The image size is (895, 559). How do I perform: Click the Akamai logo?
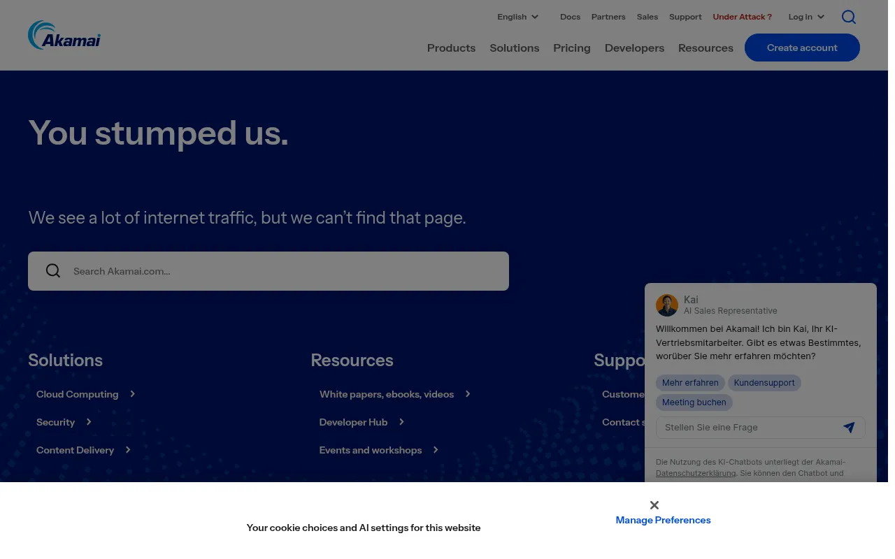point(64,35)
